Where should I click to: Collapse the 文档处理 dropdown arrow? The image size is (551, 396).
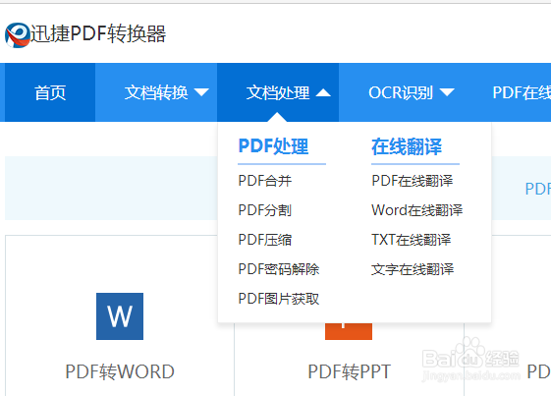click(323, 92)
